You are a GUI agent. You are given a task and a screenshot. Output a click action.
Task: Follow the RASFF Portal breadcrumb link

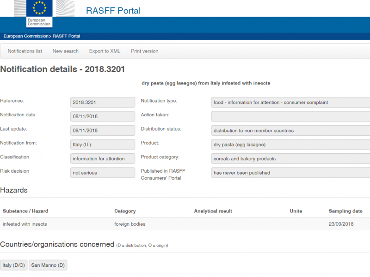click(66, 36)
